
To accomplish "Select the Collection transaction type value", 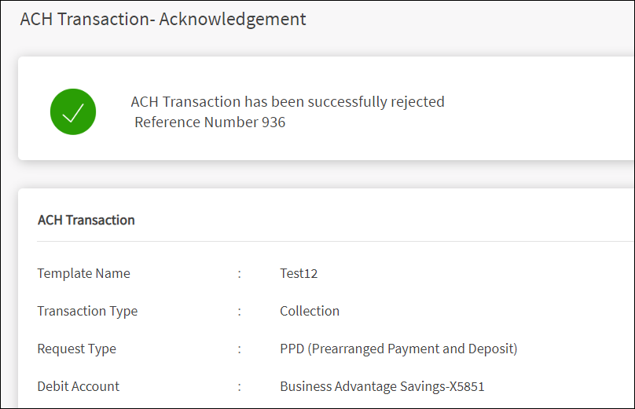I will [x=310, y=311].
